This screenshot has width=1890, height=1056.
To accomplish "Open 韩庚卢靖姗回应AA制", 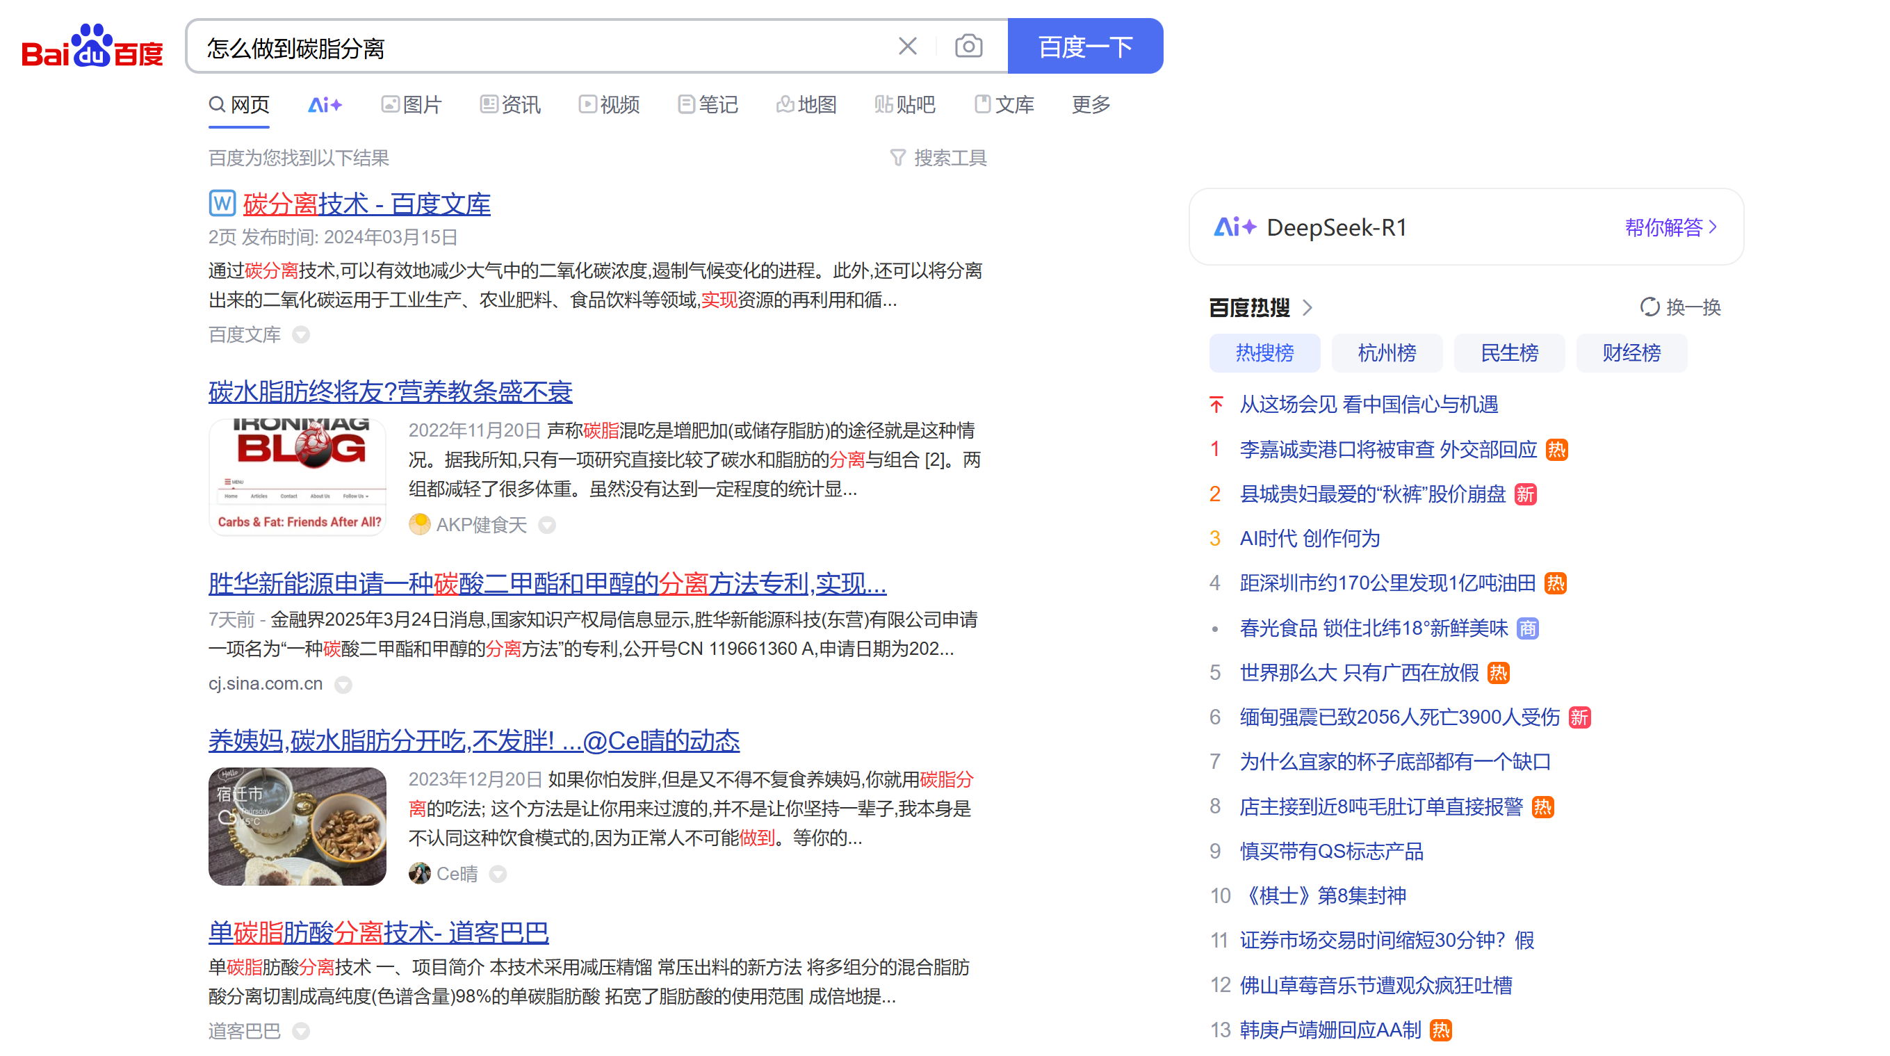I will pos(1330,1030).
